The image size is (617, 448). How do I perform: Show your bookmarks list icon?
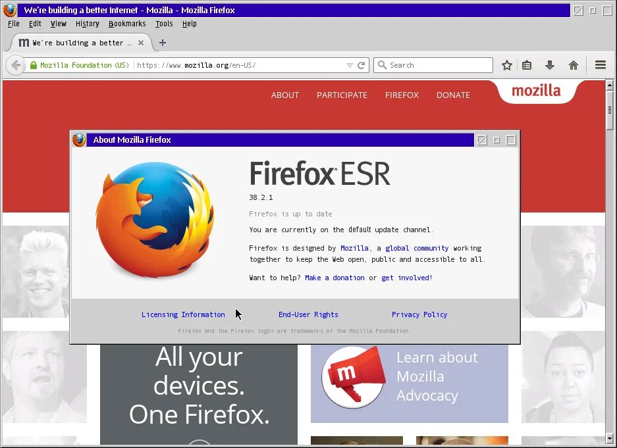pos(527,65)
